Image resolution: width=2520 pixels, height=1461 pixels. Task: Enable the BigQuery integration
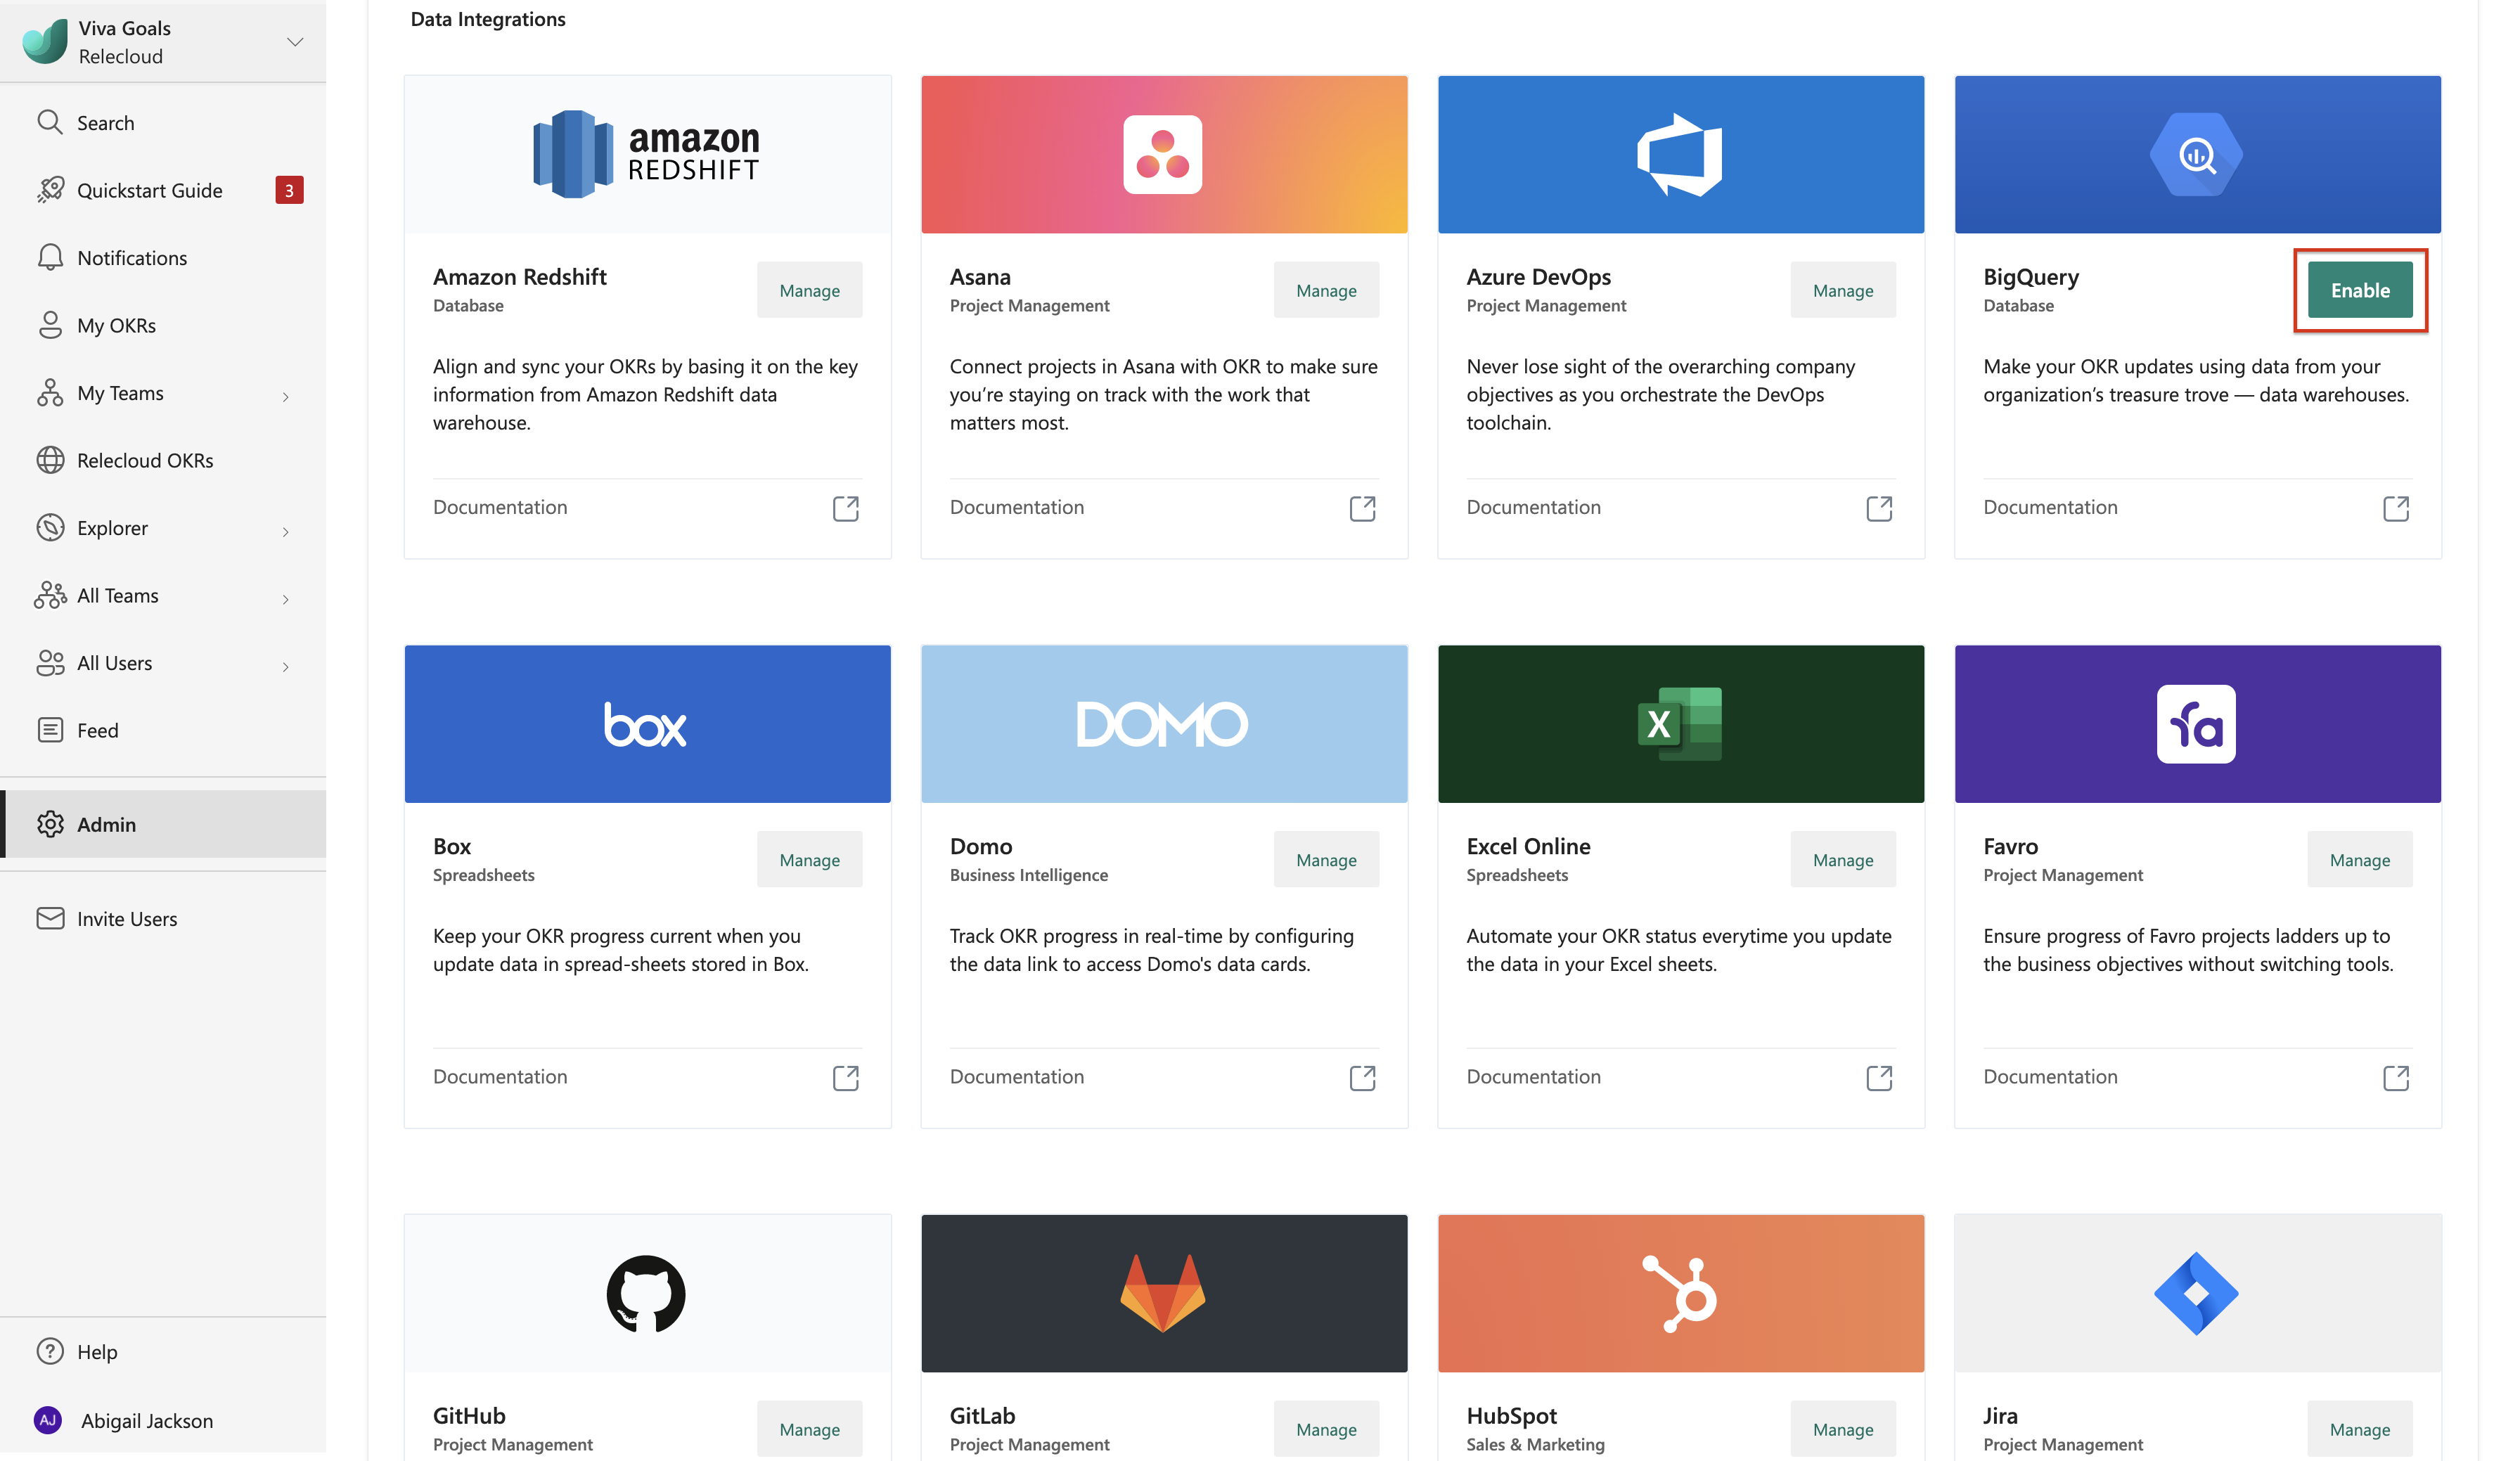pyautogui.click(x=2361, y=290)
